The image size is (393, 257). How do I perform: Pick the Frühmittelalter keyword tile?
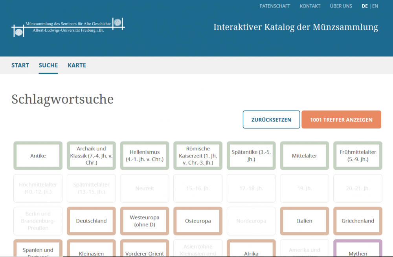(358, 156)
